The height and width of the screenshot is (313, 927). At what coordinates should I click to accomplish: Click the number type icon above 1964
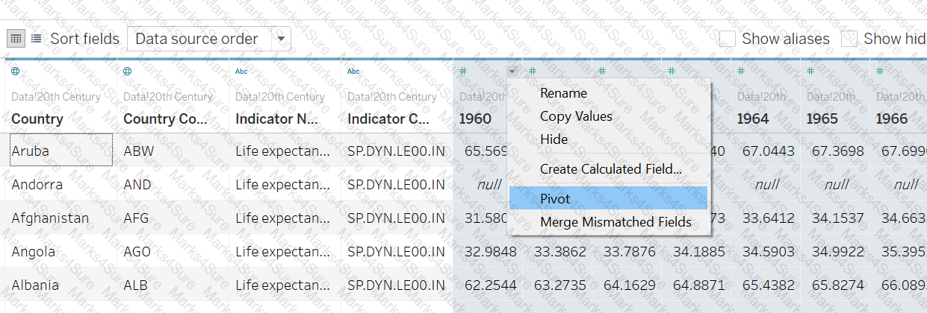pos(741,72)
